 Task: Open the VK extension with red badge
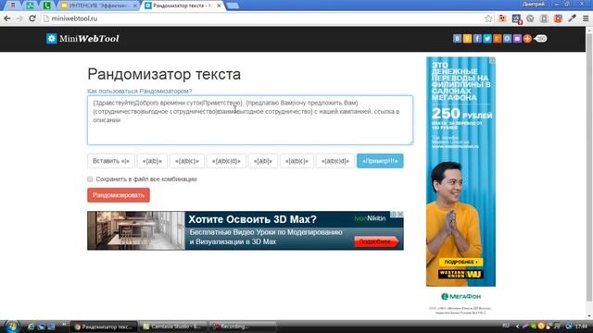pyautogui.click(x=517, y=18)
